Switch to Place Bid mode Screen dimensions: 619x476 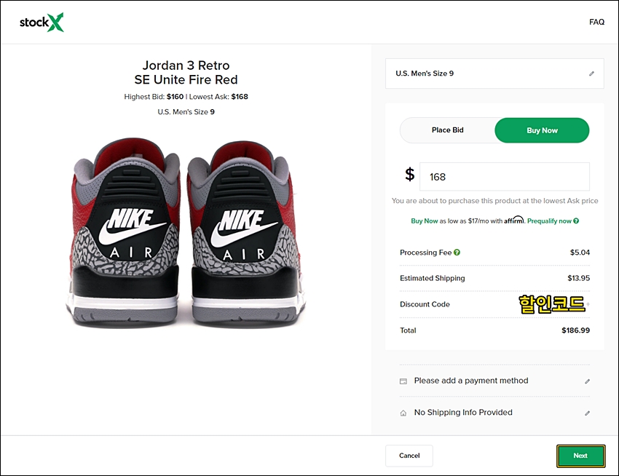click(x=447, y=130)
